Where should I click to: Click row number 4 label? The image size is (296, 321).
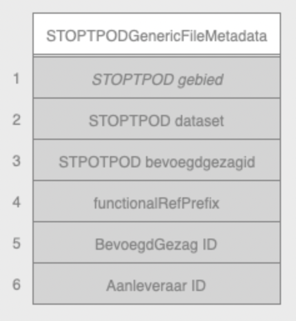[16, 202]
